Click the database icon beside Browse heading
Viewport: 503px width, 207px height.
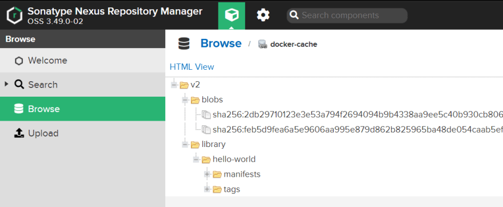point(184,43)
